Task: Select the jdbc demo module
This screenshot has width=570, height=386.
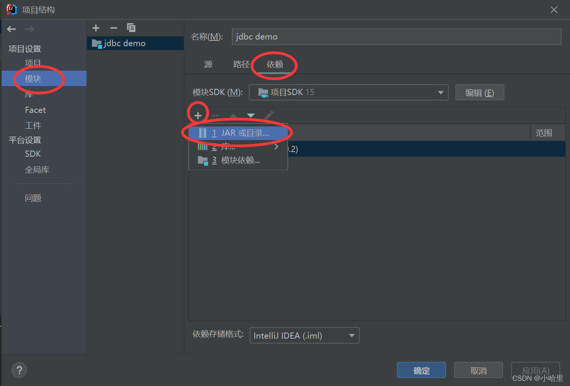Action: click(135, 43)
